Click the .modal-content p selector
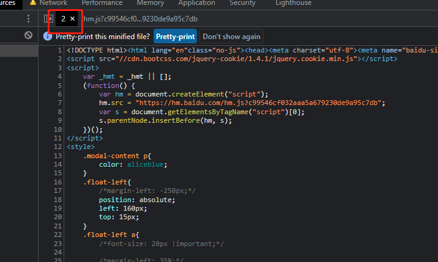 (117, 156)
